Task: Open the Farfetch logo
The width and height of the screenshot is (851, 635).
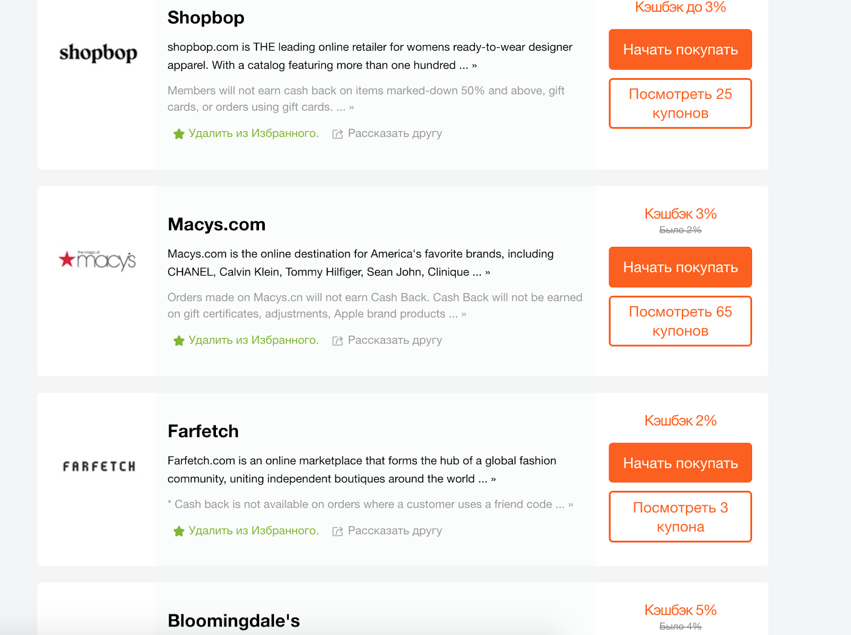Action: (99, 466)
